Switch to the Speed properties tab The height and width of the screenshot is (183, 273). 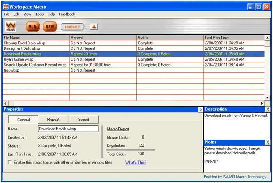[x=84, y=120]
